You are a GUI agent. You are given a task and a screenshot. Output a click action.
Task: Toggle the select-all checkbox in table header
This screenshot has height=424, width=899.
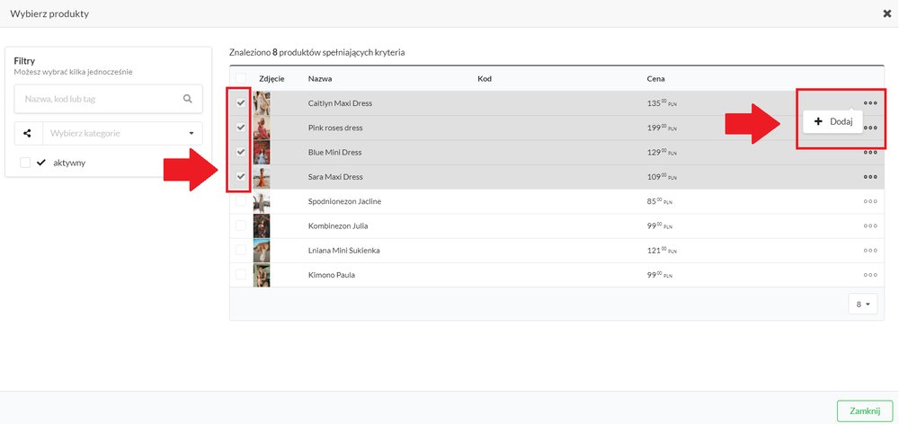coord(241,78)
